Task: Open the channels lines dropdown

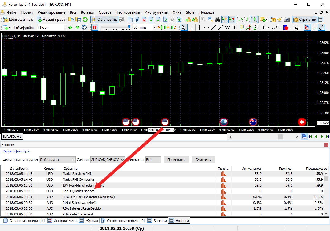Action: (x=276, y=27)
